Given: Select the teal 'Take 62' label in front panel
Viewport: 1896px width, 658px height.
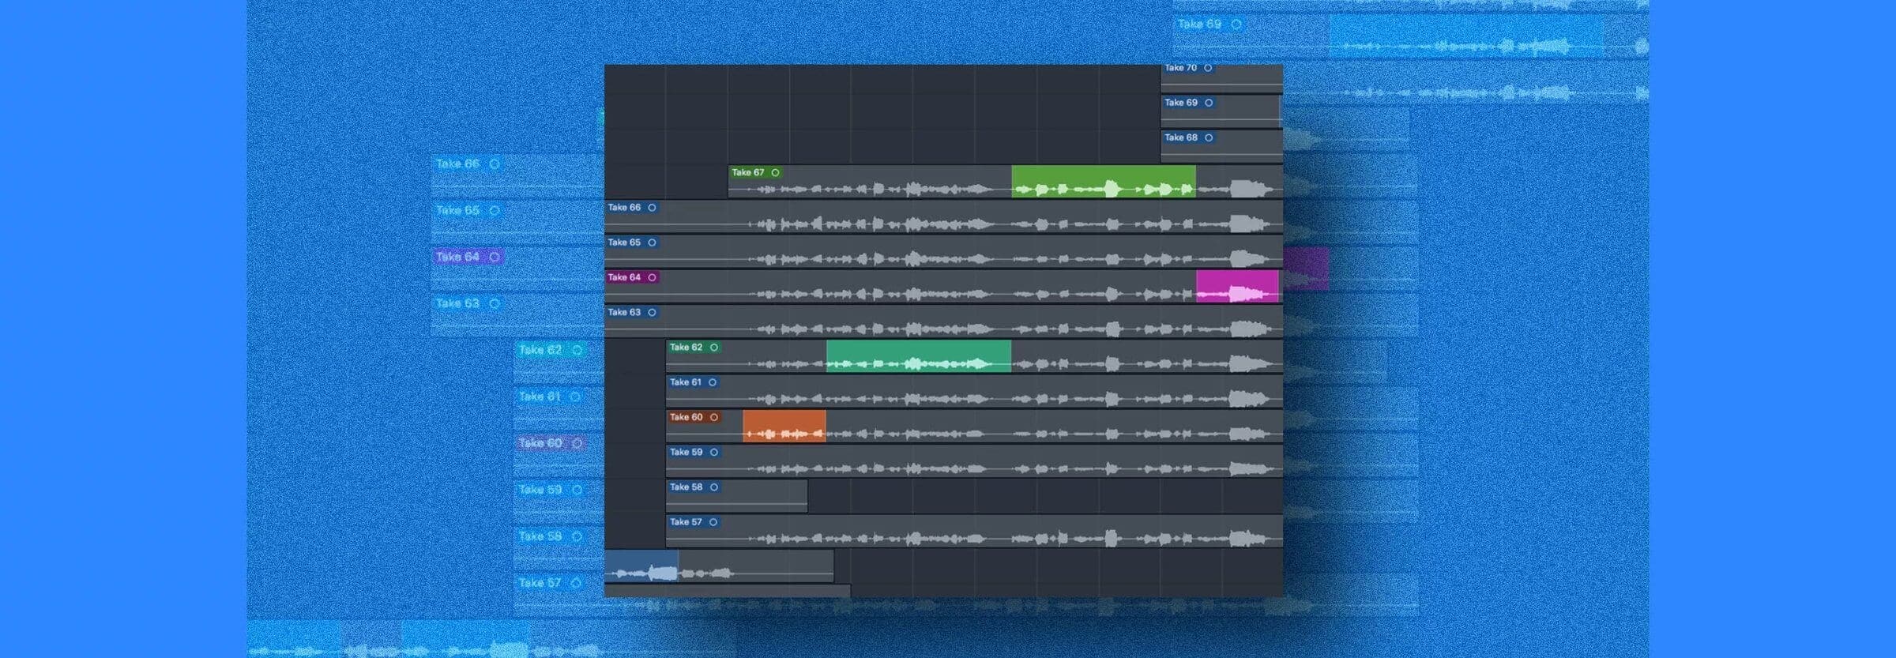Looking at the screenshot, I should click(686, 348).
